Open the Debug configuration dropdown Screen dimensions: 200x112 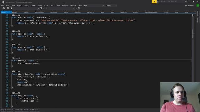pos(111,6)
